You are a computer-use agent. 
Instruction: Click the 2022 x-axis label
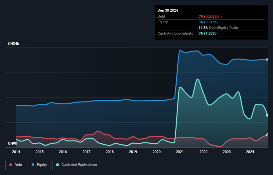tap(204, 152)
